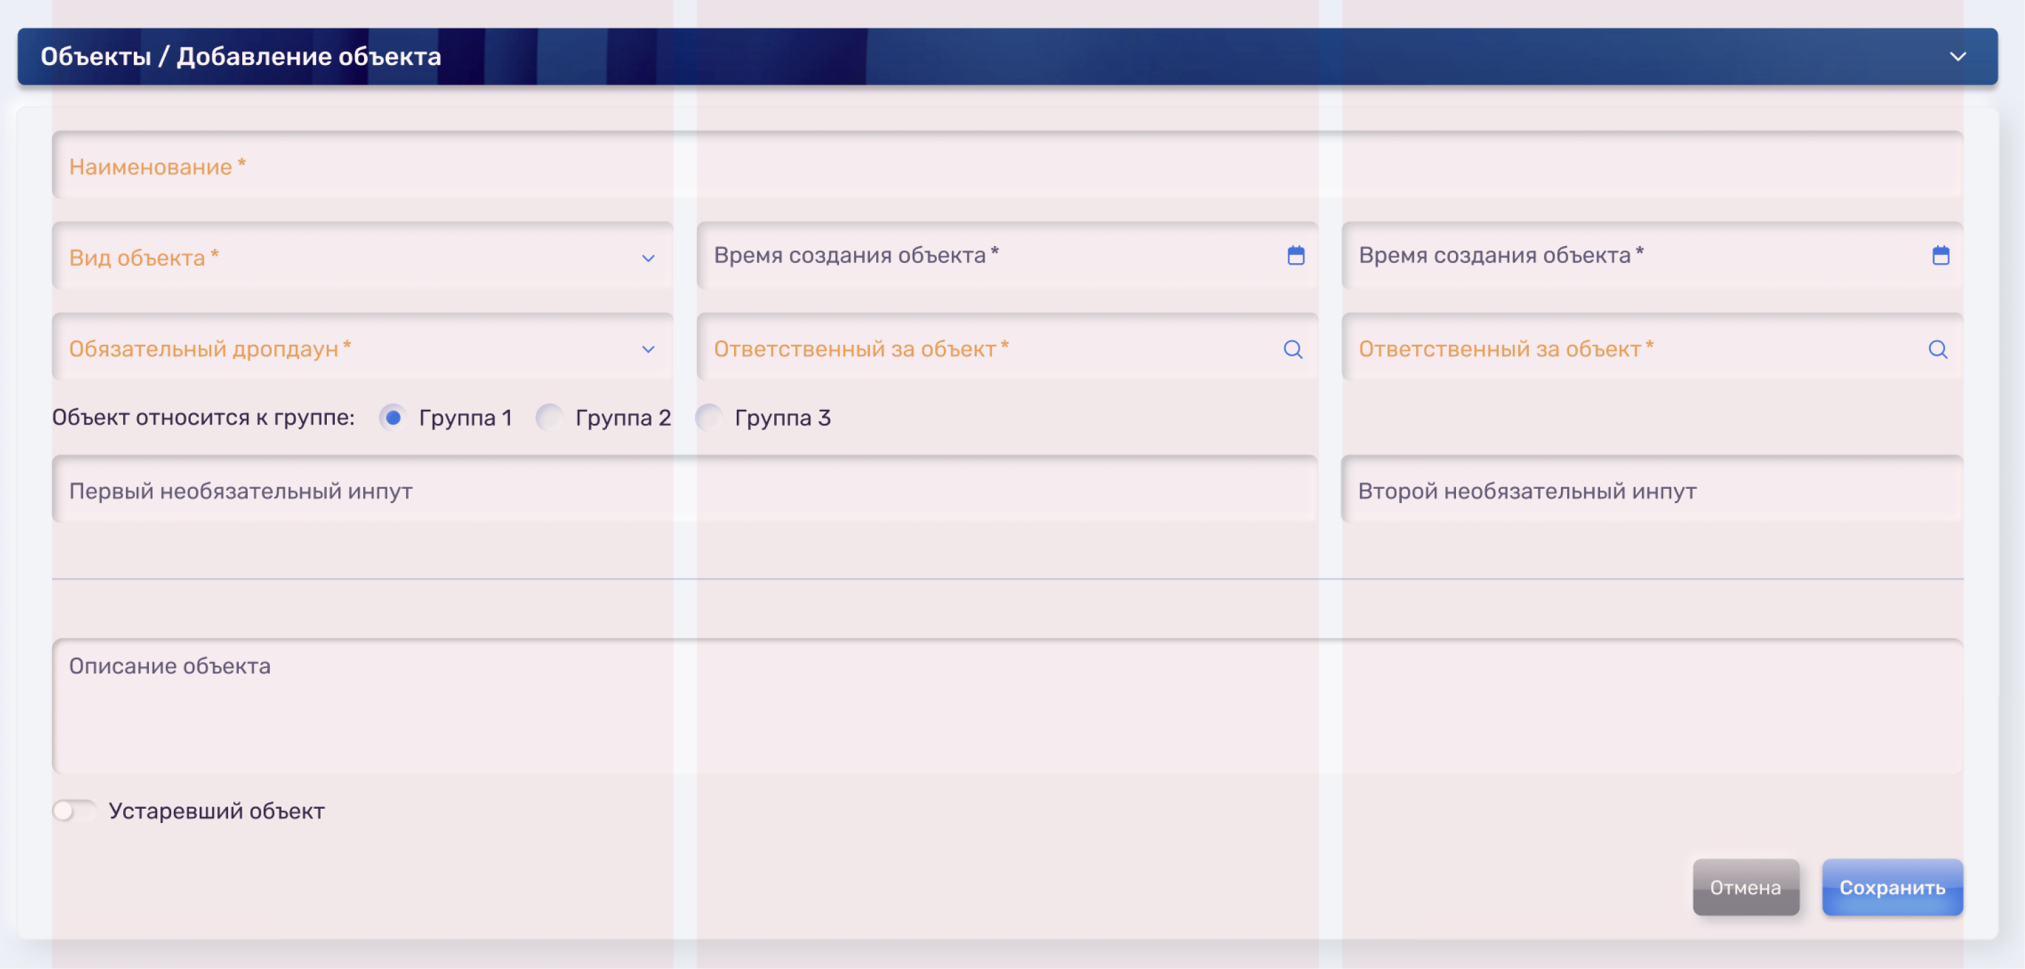Focus middle Время создания объекта date field
The height and width of the screenshot is (969, 2025).
tap(1007, 256)
